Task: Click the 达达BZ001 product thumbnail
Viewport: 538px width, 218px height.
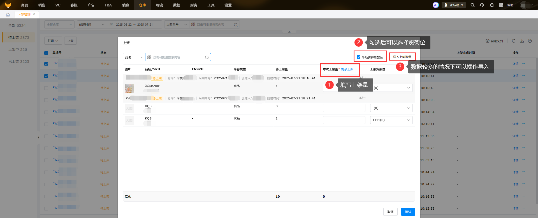Action: point(129,88)
